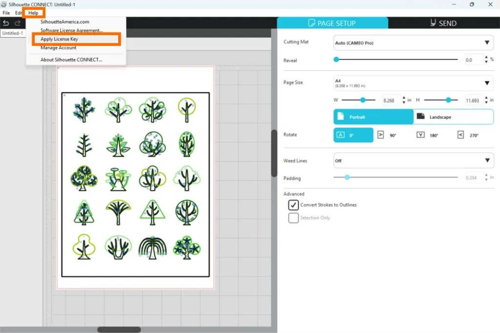Click the Reveal slider handle
The width and height of the screenshot is (500, 333).
pyautogui.click(x=336, y=59)
